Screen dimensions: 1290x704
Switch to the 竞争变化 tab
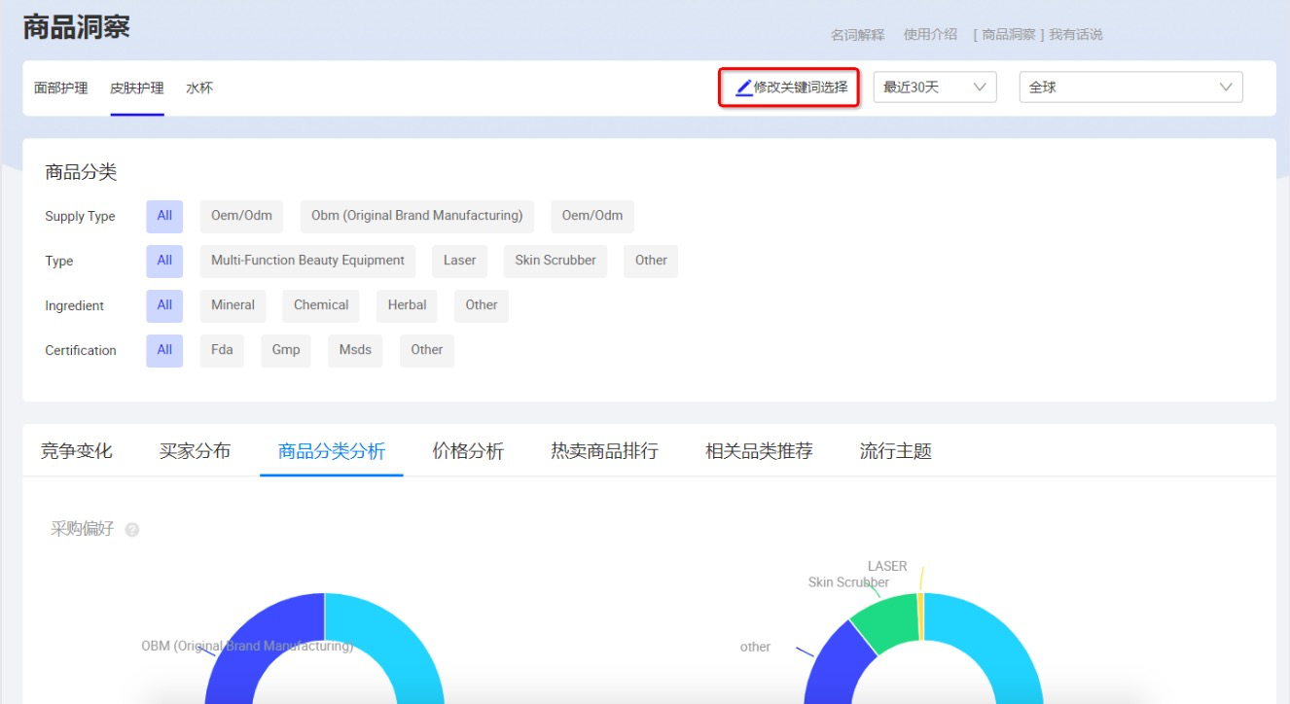pos(77,451)
